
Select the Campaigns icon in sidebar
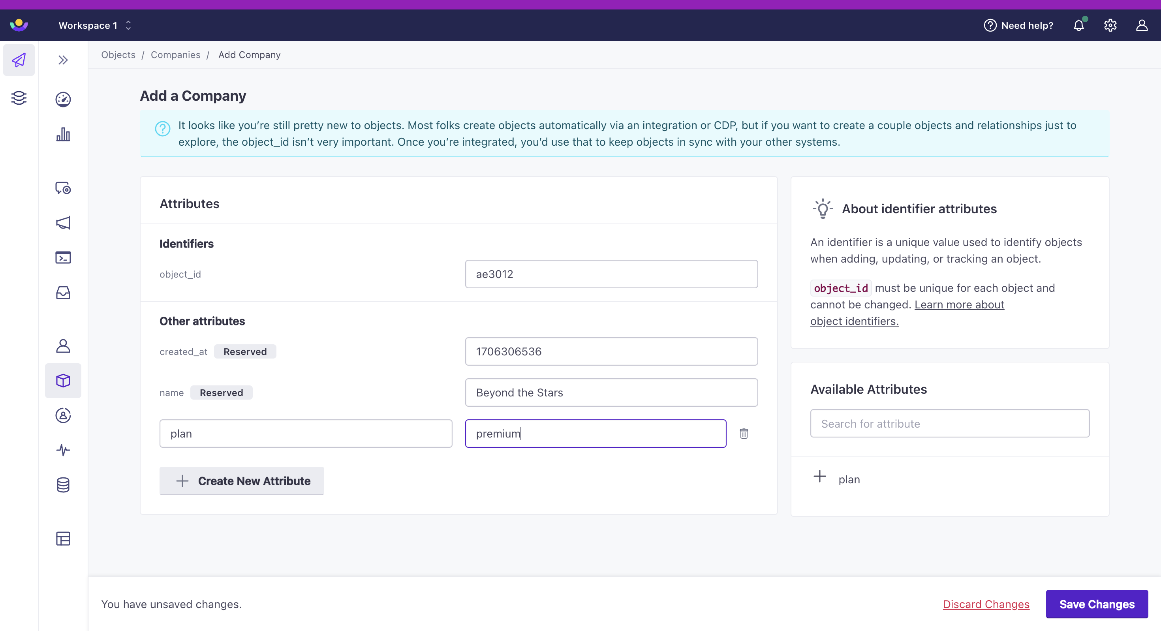pyautogui.click(x=63, y=223)
